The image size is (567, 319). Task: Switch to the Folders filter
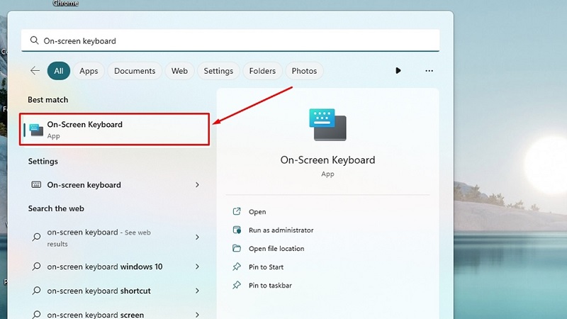(x=262, y=71)
